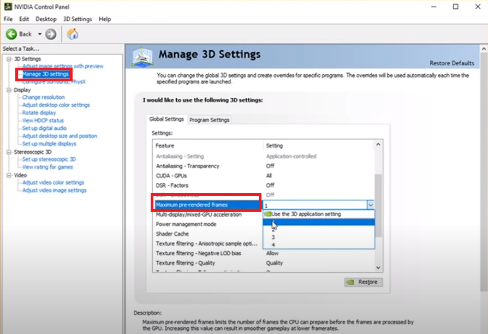Click the Off value for Antialiasing - Transparency
The width and height of the screenshot is (488, 334).
click(x=270, y=166)
